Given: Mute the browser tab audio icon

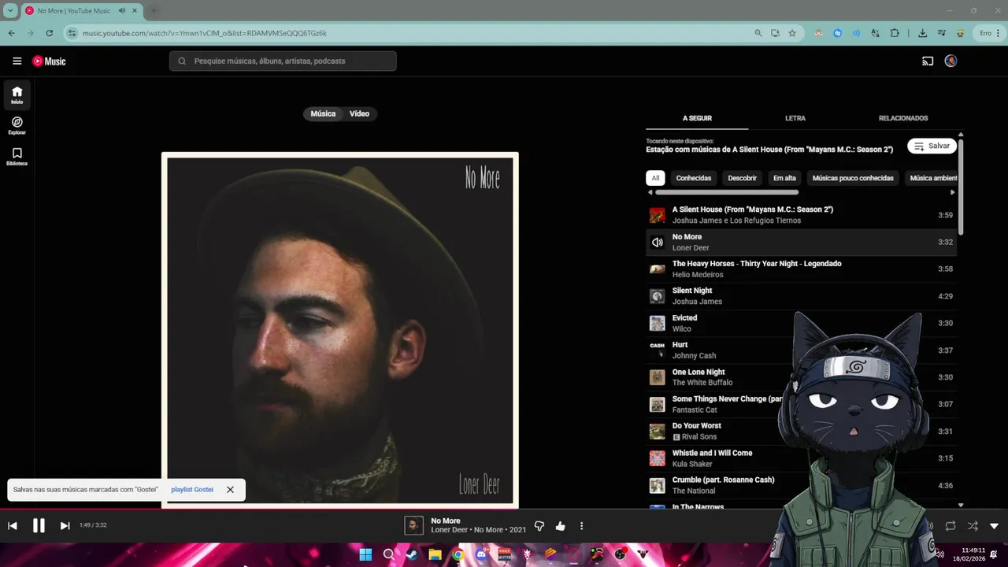Looking at the screenshot, I should coord(123,11).
